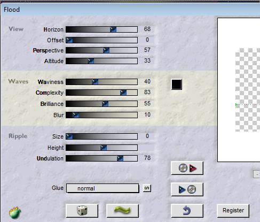Click the Horizon value field showing 68
Screen dimensions: 260x222
pos(147,29)
